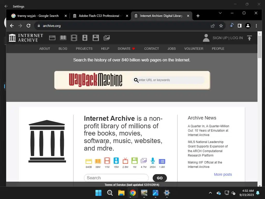Click the download indicator icon in the Chrome toolbar

coord(232,25)
